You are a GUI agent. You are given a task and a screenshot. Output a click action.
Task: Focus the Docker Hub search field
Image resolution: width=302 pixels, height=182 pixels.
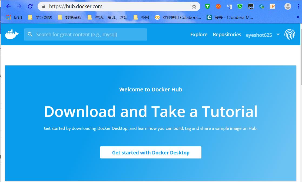[85, 34]
